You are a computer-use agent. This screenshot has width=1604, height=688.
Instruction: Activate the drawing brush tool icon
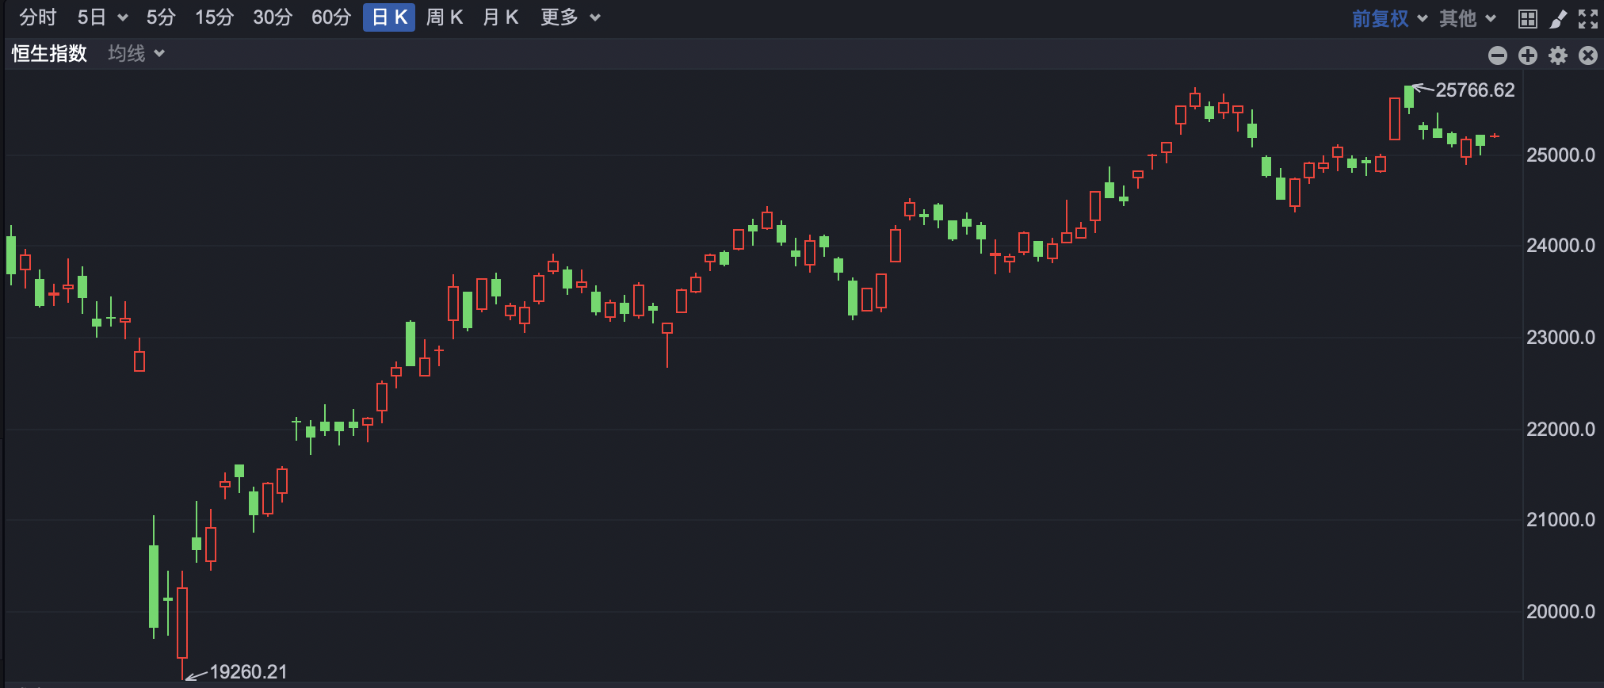click(1558, 19)
